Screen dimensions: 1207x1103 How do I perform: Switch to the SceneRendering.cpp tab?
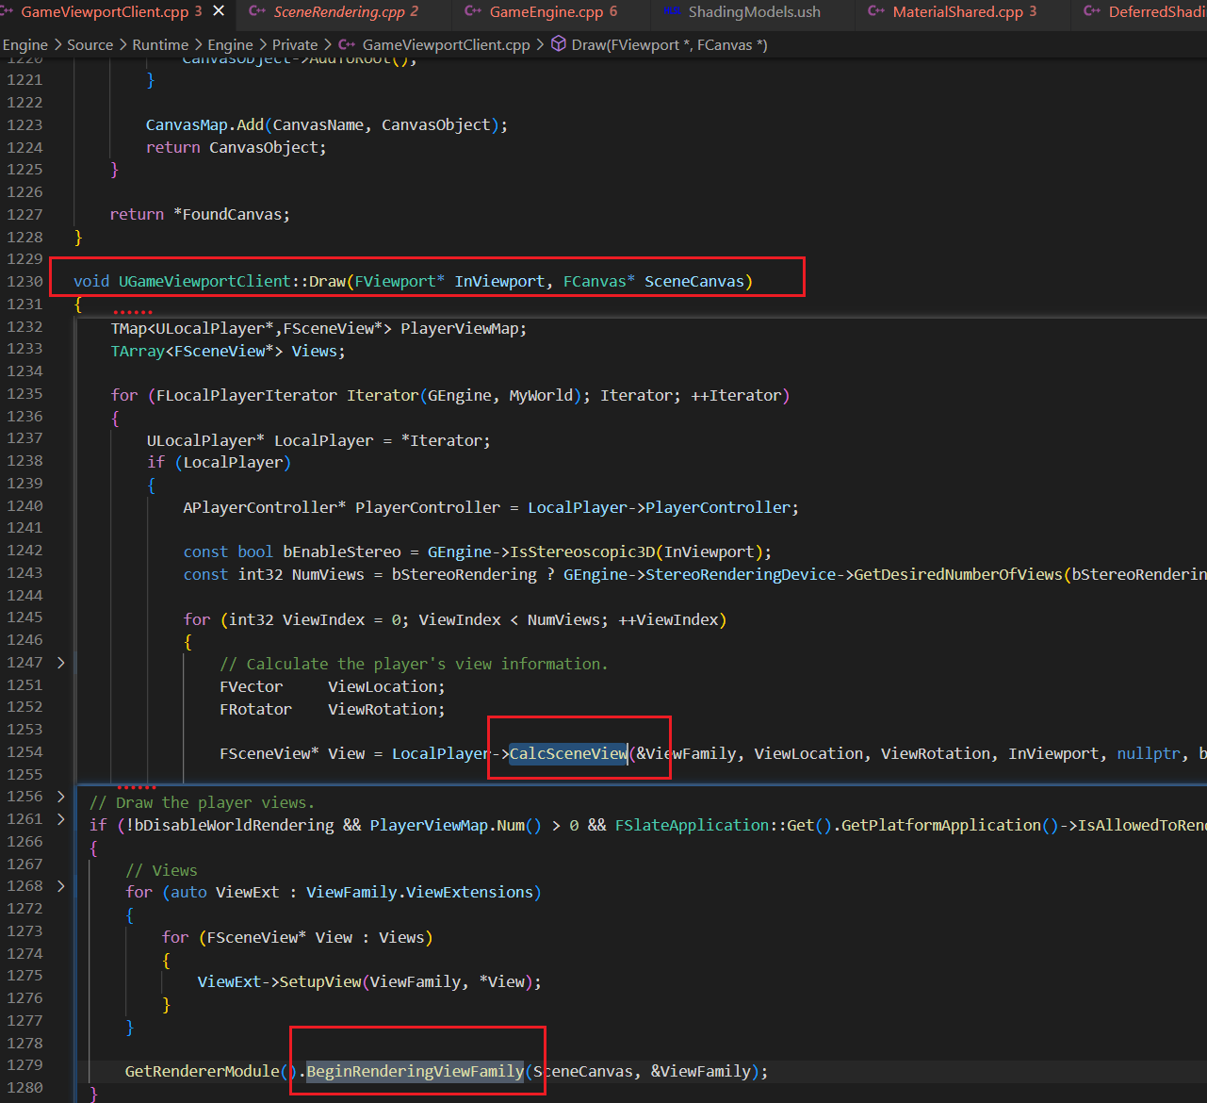pos(339,12)
